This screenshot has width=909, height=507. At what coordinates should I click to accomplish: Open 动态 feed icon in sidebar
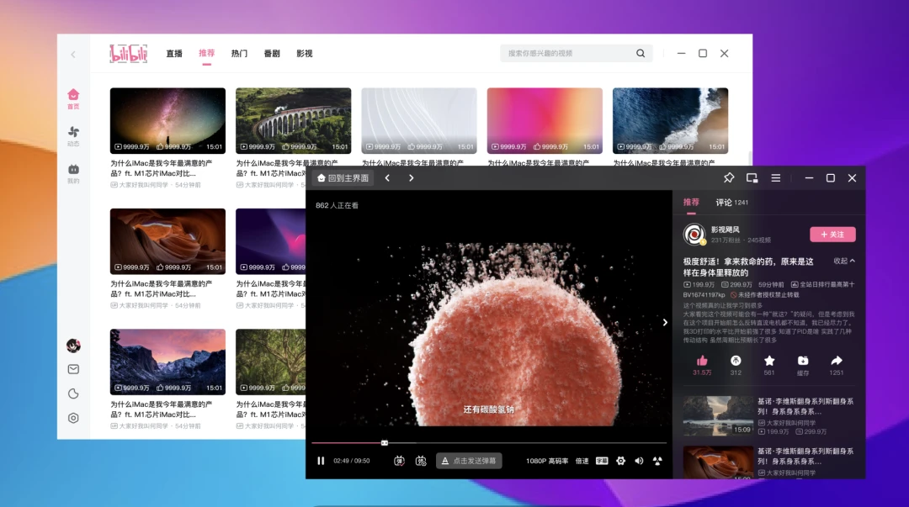click(x=73, y=136)
